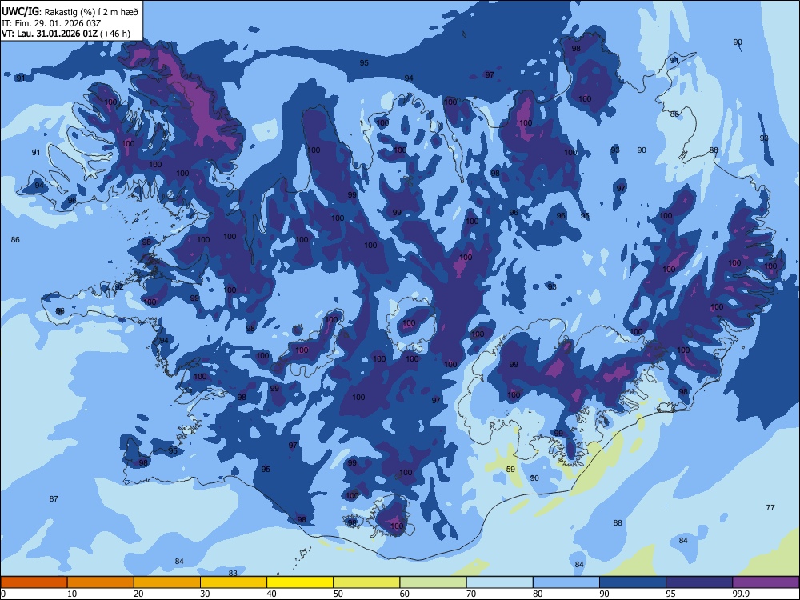Screen dimensions: 800x600
Task: Click the legend tick label '70'
Action: pos(471,594)
